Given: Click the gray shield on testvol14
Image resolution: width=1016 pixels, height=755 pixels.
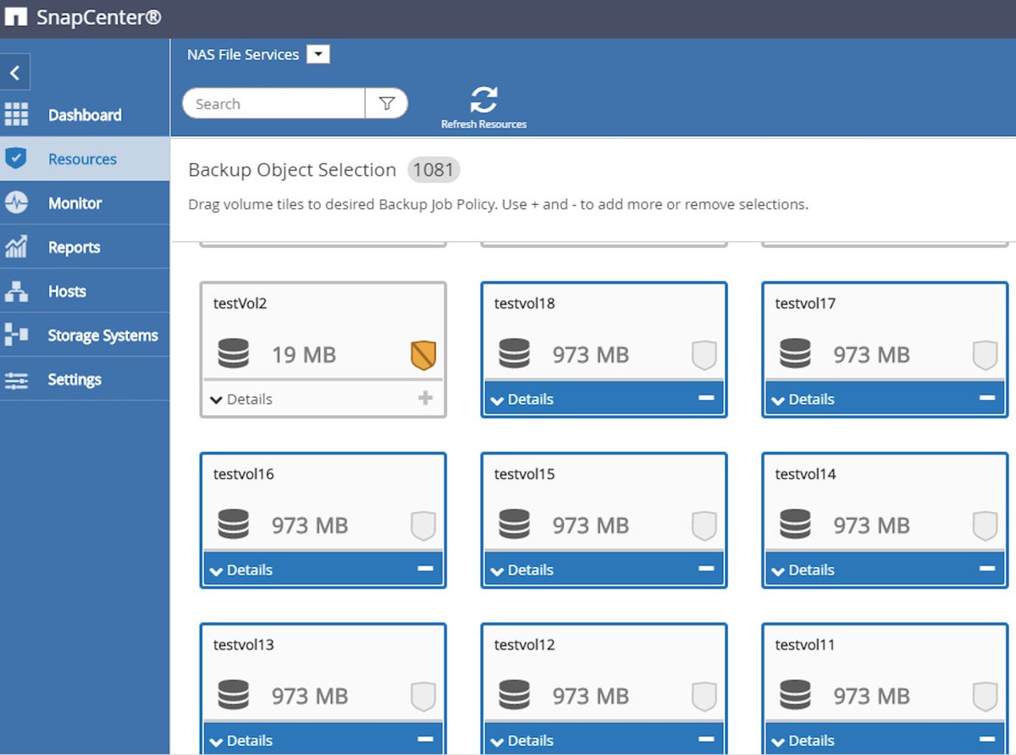Looking at the screenshot, I should coord(985,526).
